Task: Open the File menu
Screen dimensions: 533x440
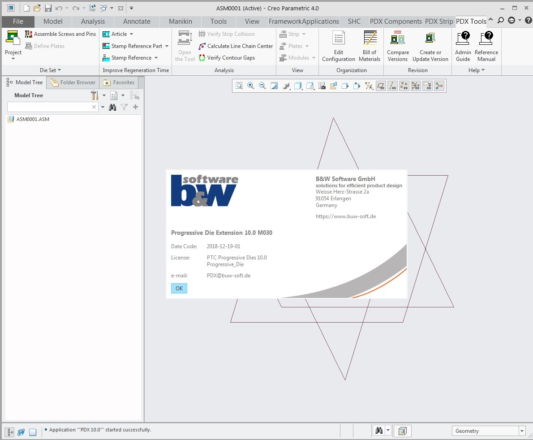Action: (18, 22)
